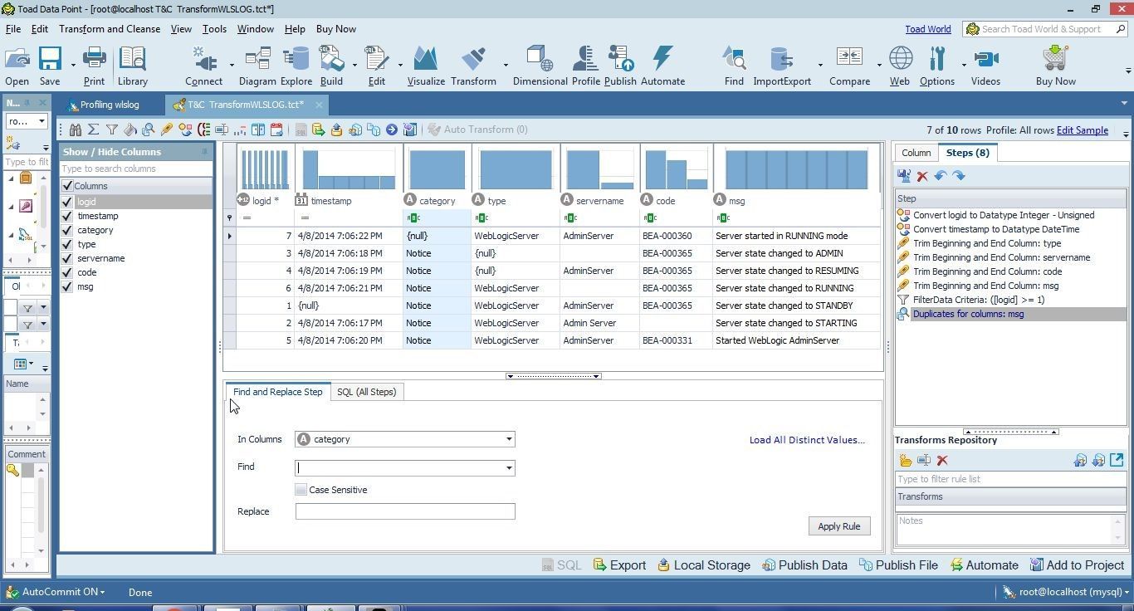The image size is (1134, 611).
Task: Toggle the all Columns header checkbox
Action: coord(67,186)
